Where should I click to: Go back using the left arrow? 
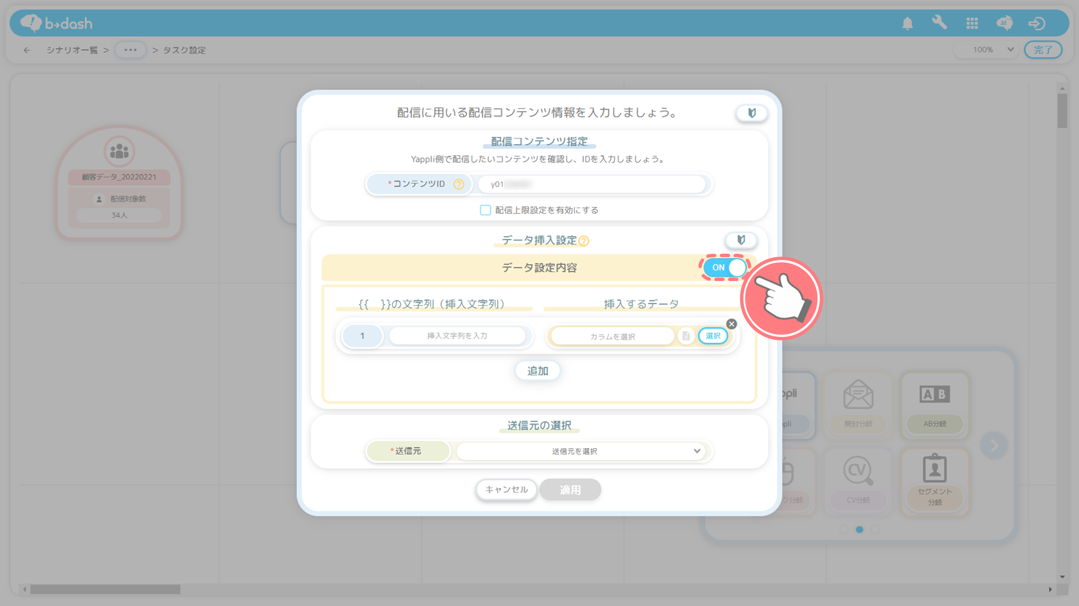[27, 50]
